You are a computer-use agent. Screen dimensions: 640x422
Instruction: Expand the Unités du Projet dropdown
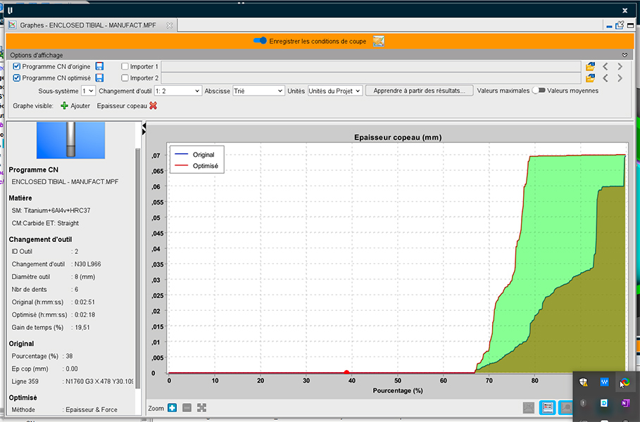pyautogui.click(x=335, y=91)
